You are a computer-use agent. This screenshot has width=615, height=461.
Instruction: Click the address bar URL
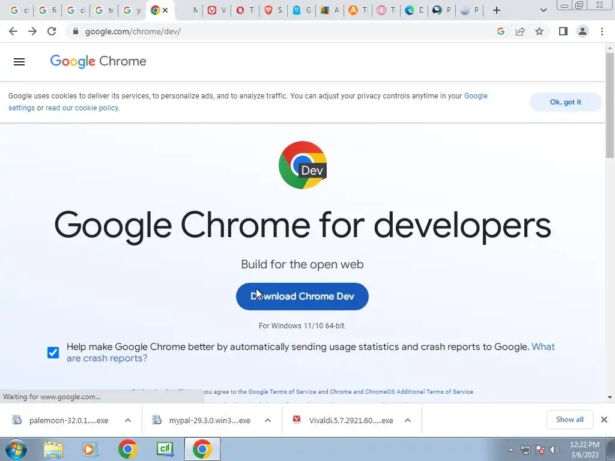[x=133, y=31]
